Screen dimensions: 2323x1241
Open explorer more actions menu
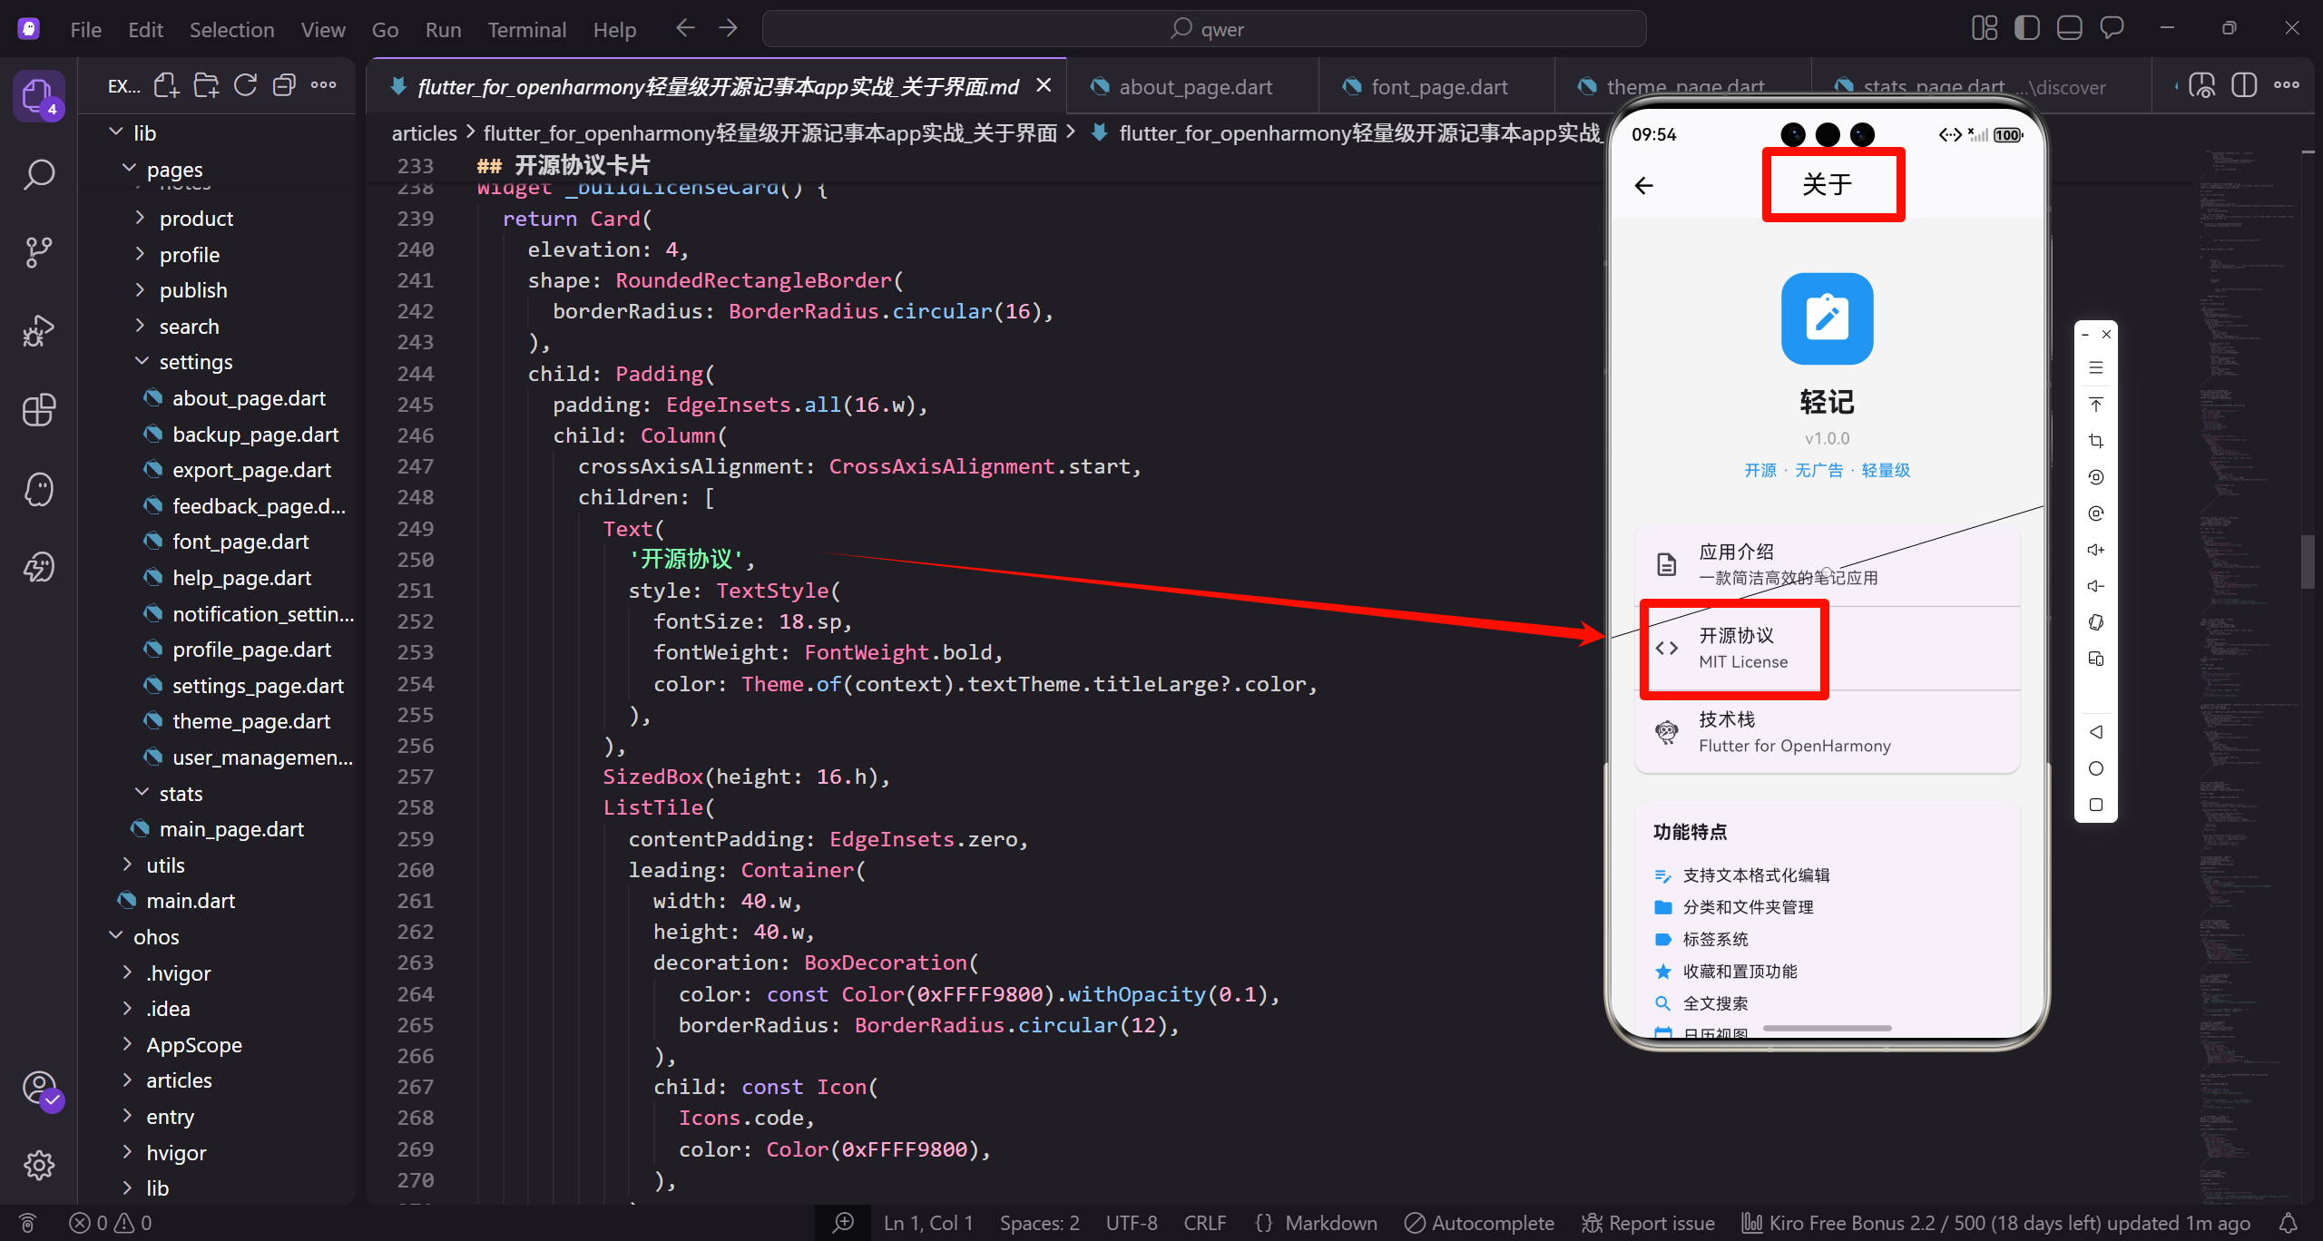pyautogui.click(x=323, y=86)
